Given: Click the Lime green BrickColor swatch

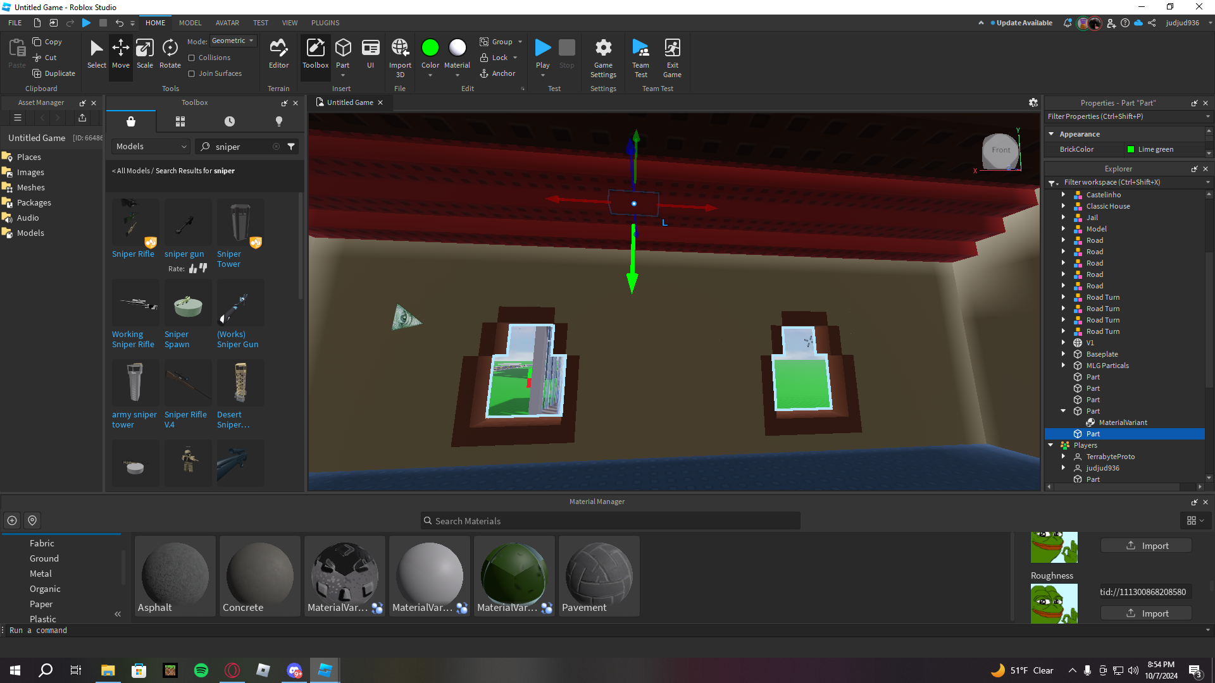Looking at the screenshot, I should 1131,149.
